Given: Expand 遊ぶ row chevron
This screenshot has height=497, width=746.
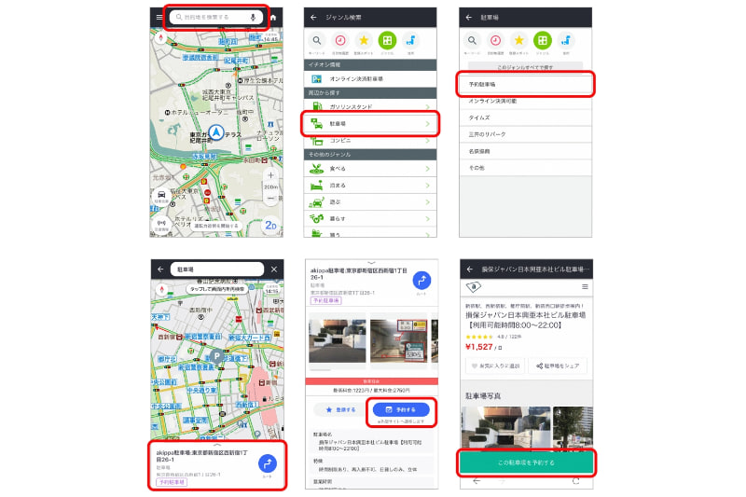Looking at the screenshot, I should pos(427,202).
